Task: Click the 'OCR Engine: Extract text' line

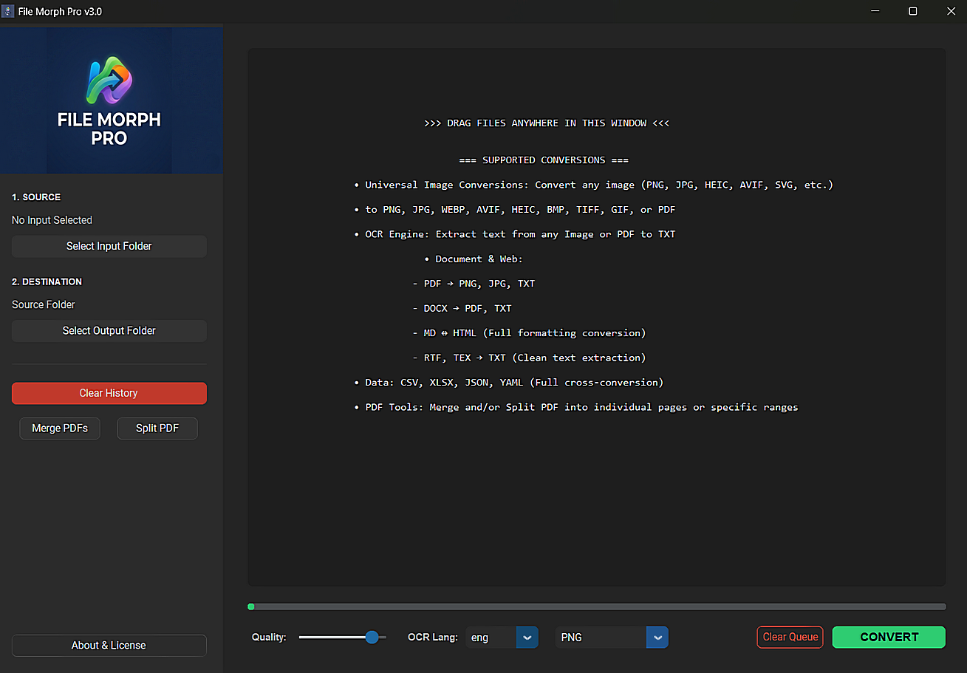Action: click(515, 234)
